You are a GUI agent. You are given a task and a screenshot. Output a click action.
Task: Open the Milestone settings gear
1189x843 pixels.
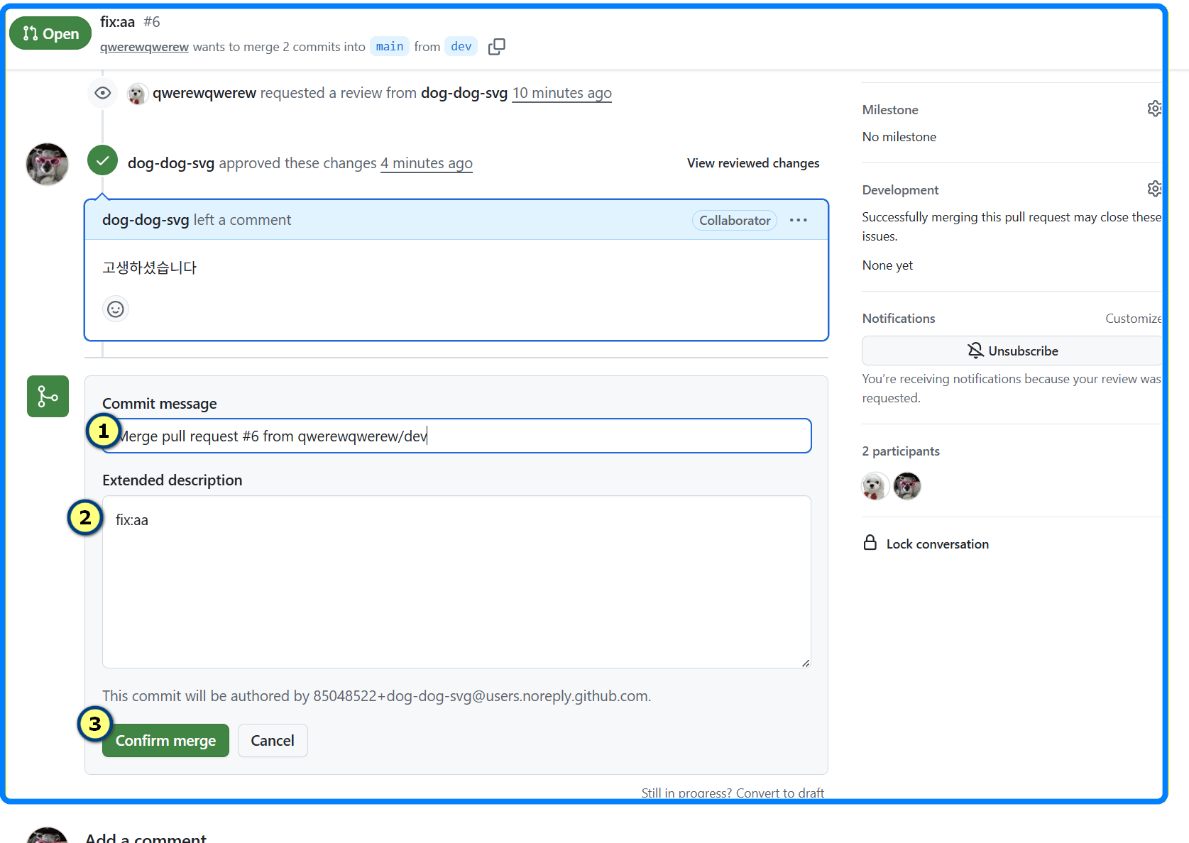click(x=1154, y=109)
